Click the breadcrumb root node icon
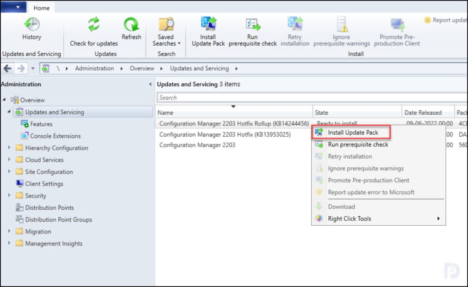Viewport: 468px width, 287px height. click(x=45, y=69)
